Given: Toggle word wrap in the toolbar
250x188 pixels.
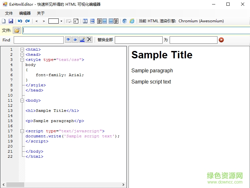Looking at the screenshot, I should click(68, 21).
